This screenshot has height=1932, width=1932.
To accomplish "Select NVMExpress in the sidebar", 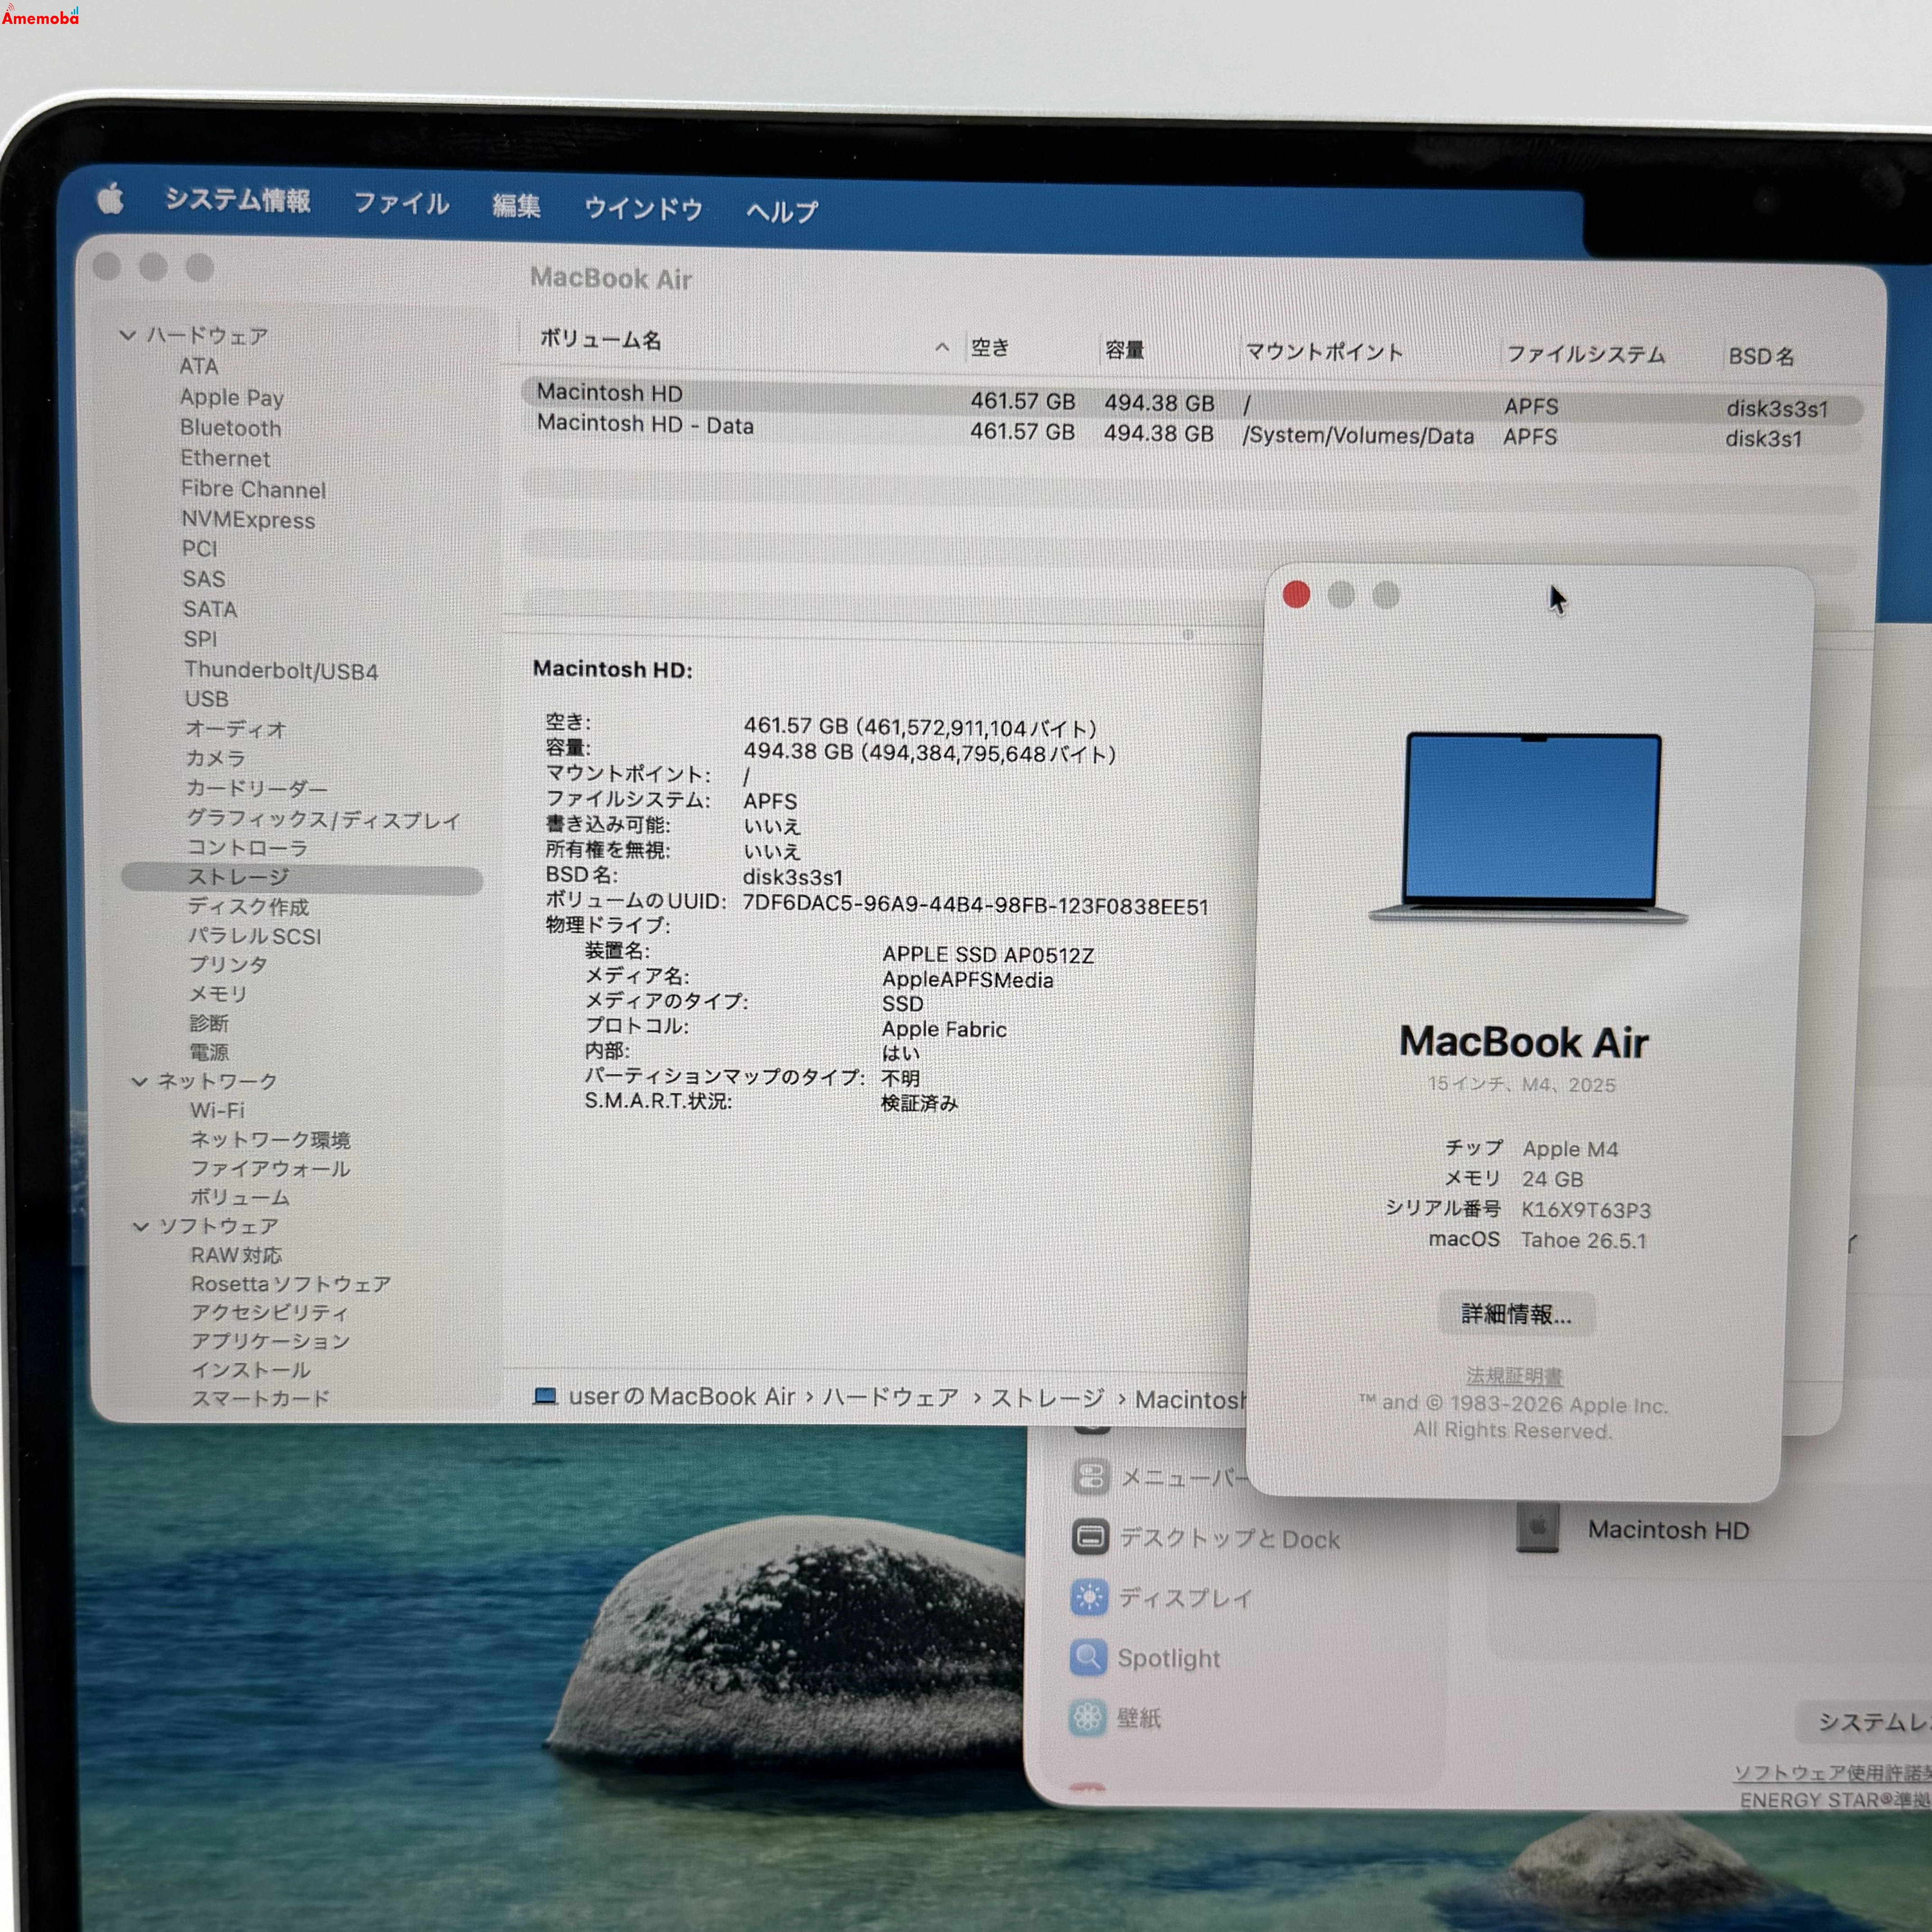I will 248,520.
